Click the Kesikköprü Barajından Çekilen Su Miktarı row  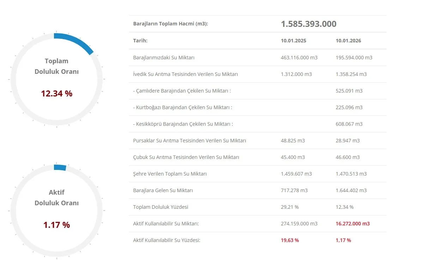coord(183,124)
